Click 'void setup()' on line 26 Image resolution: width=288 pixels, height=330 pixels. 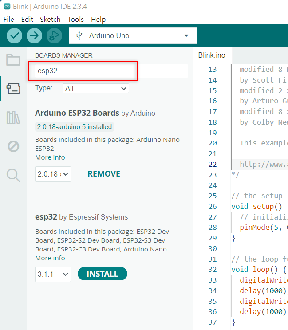point(256,206)
